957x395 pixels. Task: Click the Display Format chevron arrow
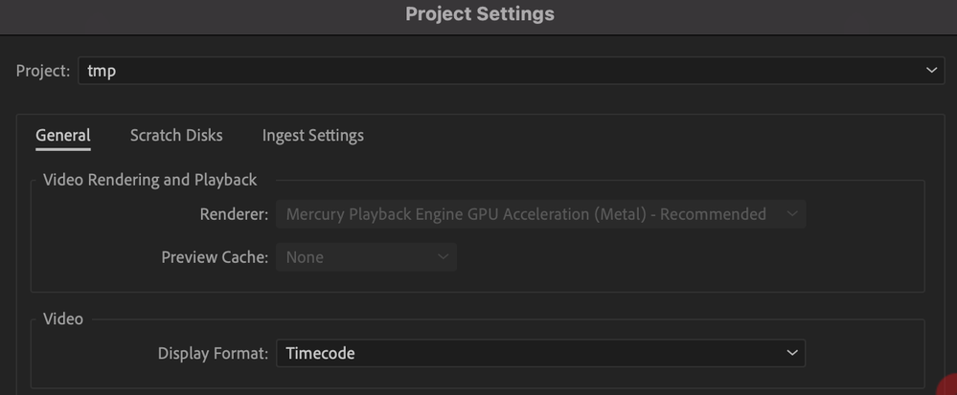[x=791, y=353]
